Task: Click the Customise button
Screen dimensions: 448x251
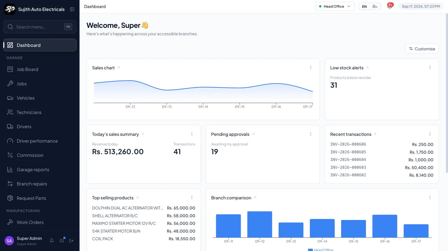Action: pos(422,49)
